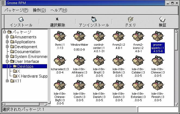Viewport: 180px width, 114px height.
Task: Collapse the User Interface tree node
Action: coord(7,61)
